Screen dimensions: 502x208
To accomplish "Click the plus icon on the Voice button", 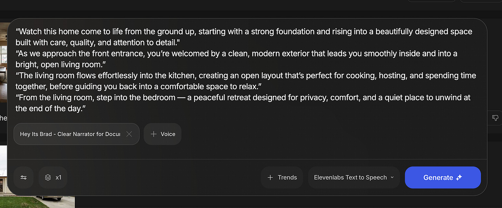I will point(154,134).
